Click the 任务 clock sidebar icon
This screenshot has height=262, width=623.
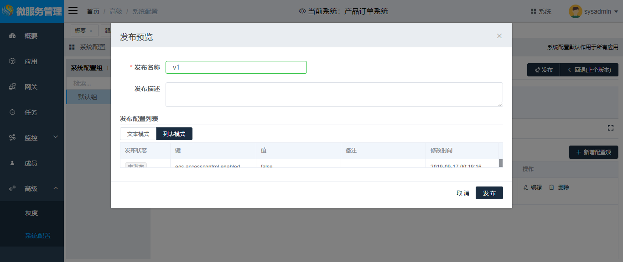(x=12, y=112)
